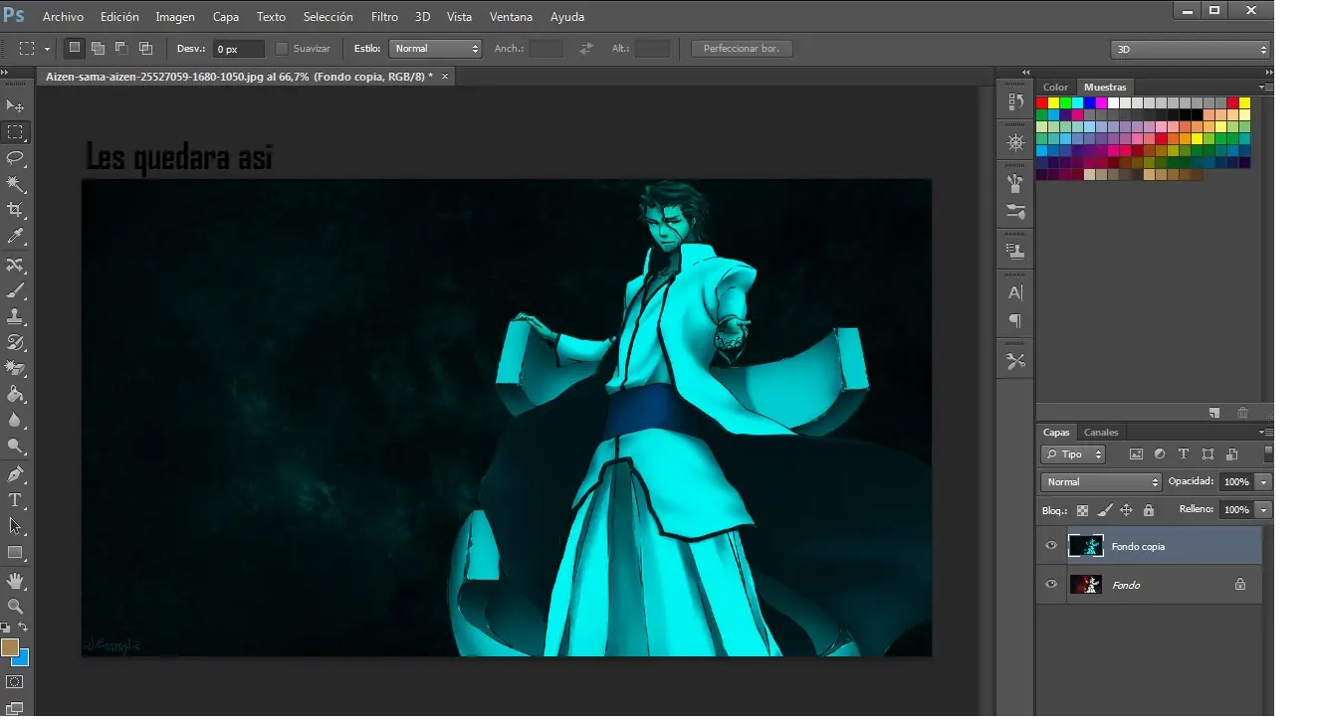Image resolution: width=1318 pixels, height=720 pixels.
Task: Open the Character panel icon
Action: click(x=1015, y=293)
